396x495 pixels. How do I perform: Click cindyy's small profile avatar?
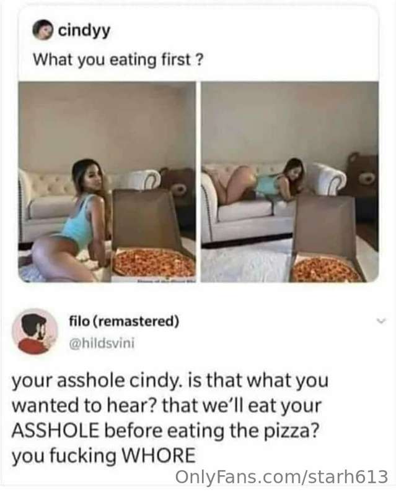42,30
